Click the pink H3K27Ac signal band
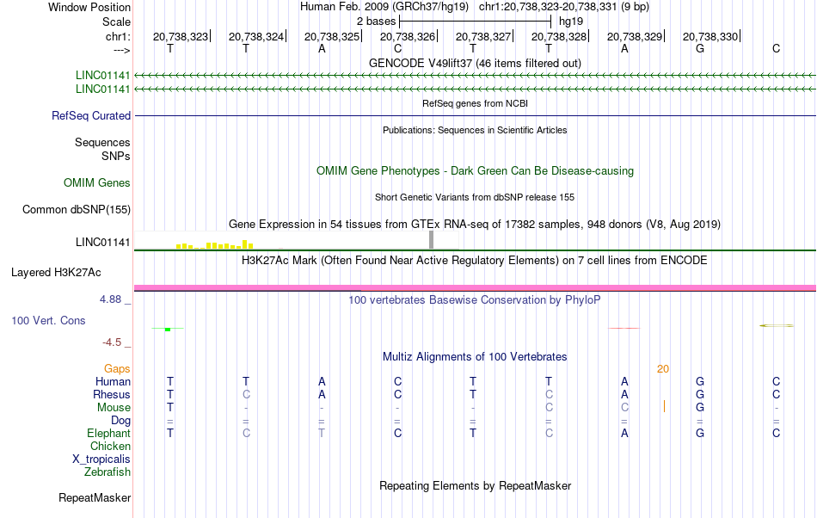This screenshot has width=817, height=518. pyautogui.click(x=476, y=287)
